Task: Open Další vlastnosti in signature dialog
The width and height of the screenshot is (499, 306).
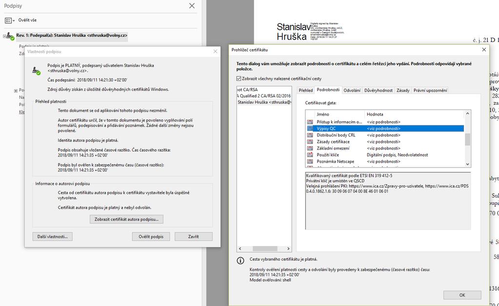Action: [53, 236]
